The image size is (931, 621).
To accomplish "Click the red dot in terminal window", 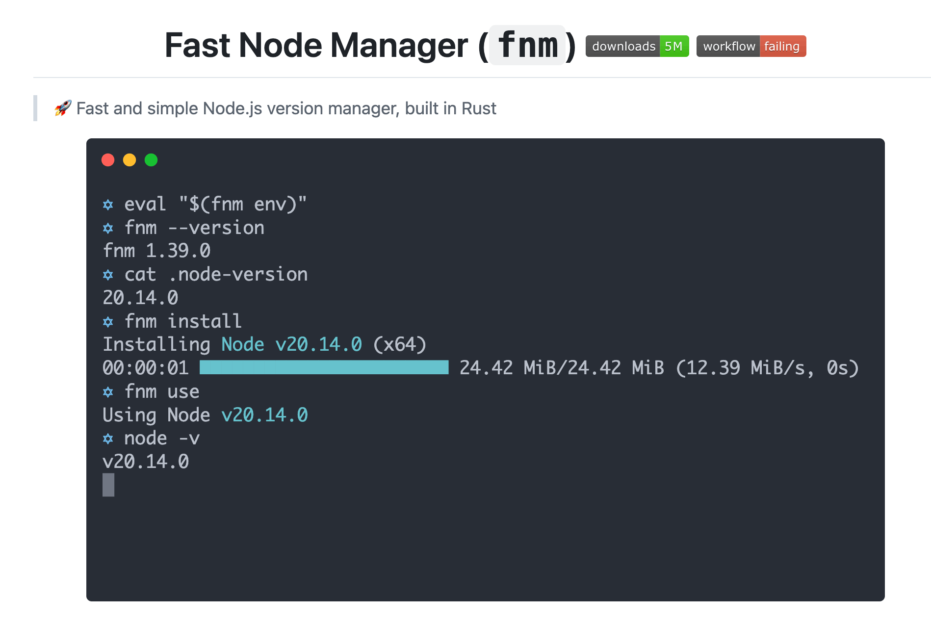I will click(x=108, y=160).
